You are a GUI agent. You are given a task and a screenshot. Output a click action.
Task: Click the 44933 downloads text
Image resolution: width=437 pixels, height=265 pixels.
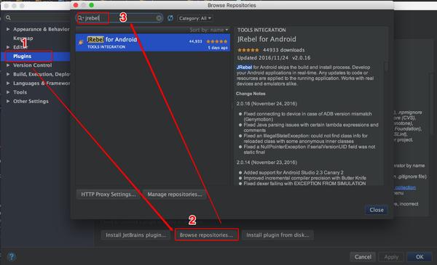click(x=284, y=50)
